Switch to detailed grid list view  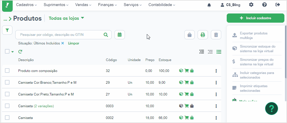click(202, 52)
